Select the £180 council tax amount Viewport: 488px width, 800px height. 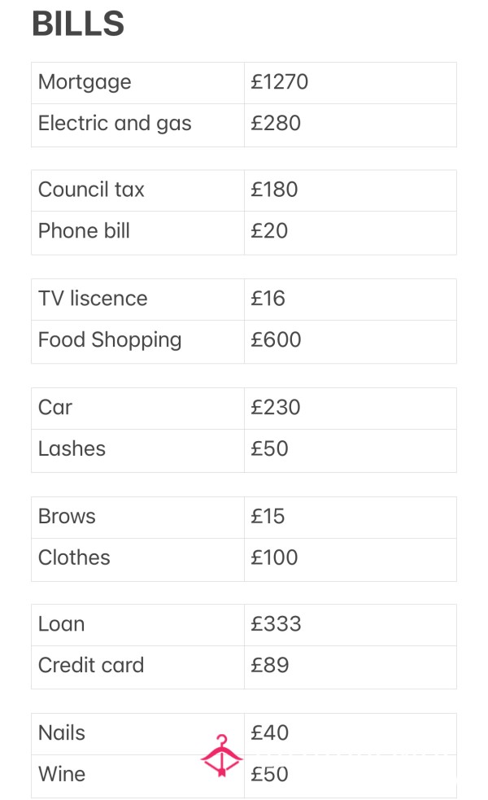[274, 190]
